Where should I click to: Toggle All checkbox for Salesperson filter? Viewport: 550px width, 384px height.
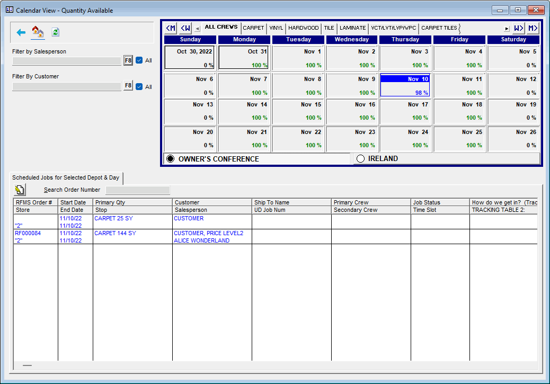coord(139,60)
